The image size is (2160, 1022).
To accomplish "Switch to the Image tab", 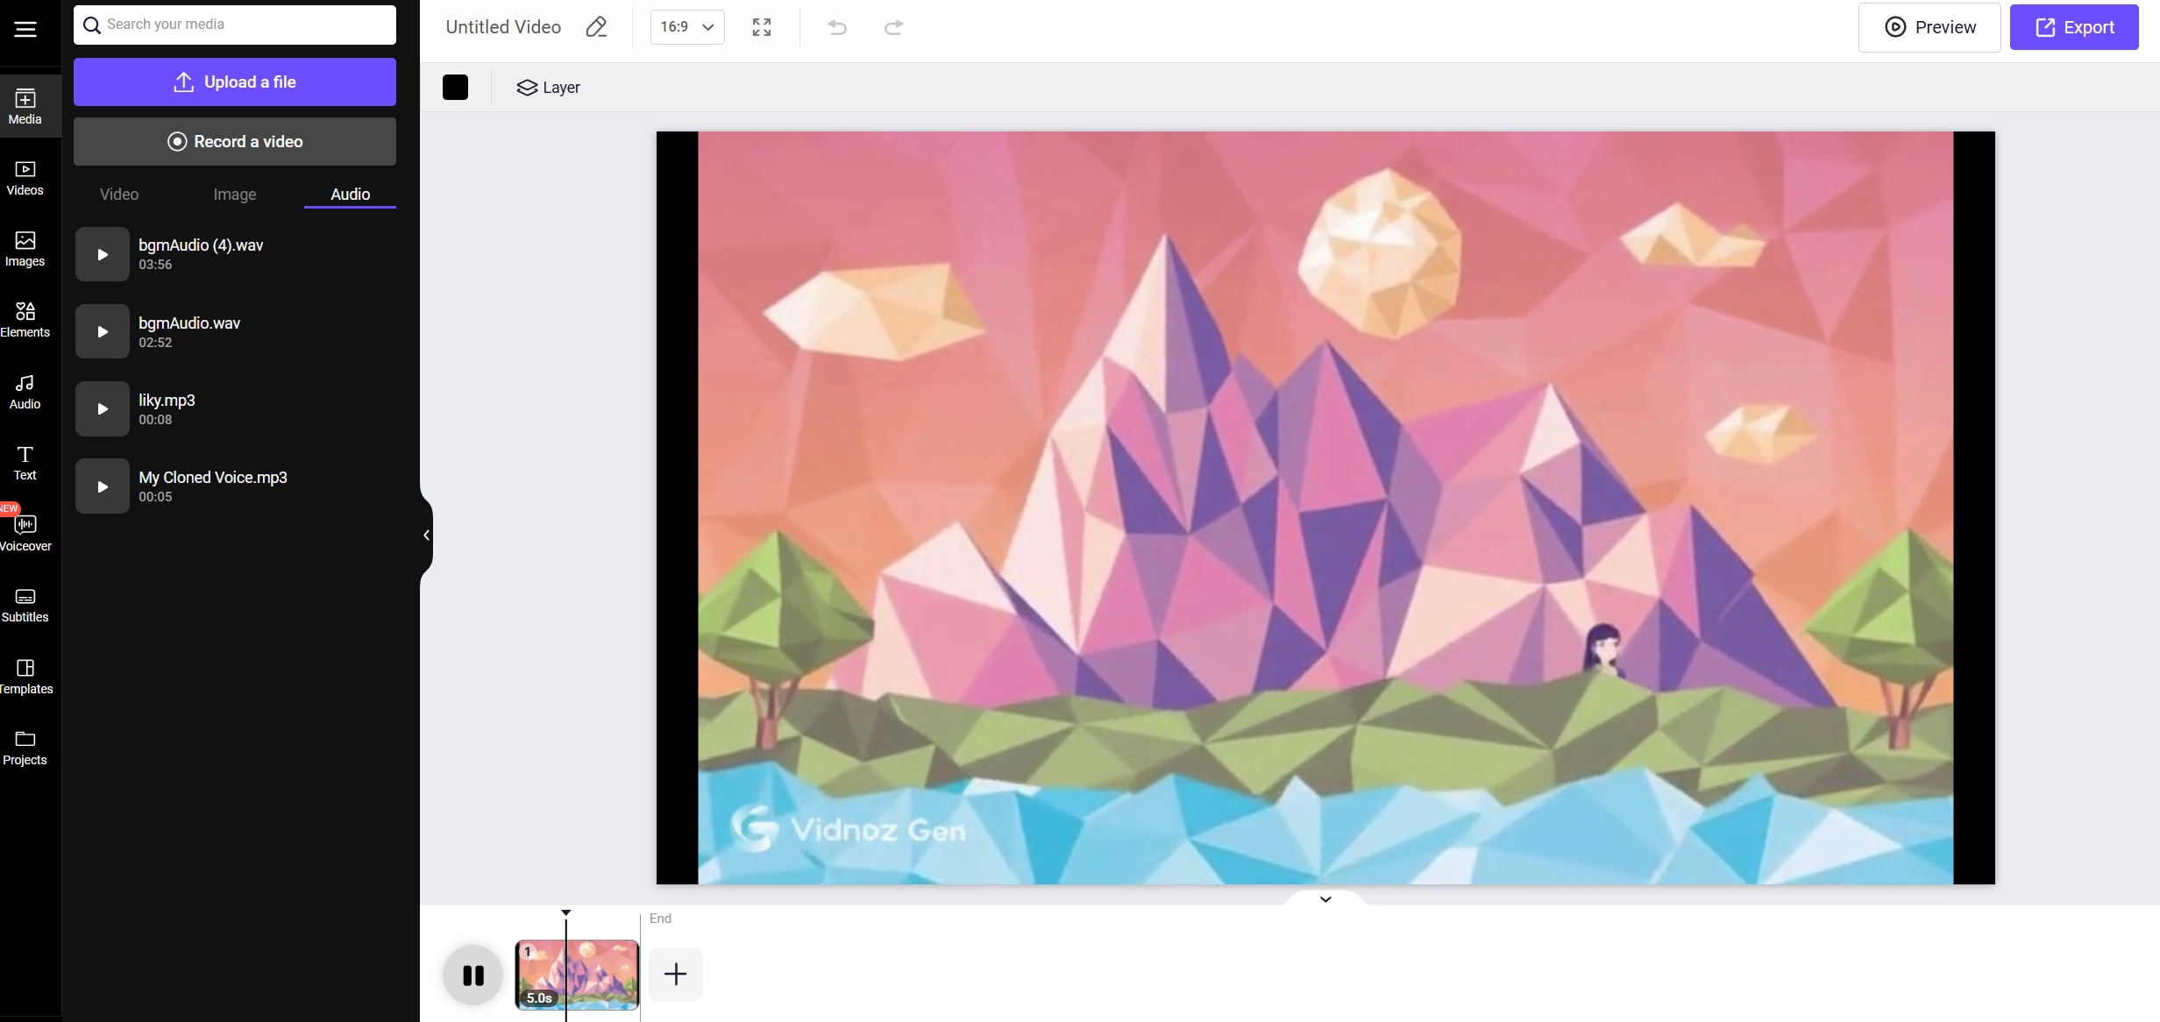I will coord(234,194).
